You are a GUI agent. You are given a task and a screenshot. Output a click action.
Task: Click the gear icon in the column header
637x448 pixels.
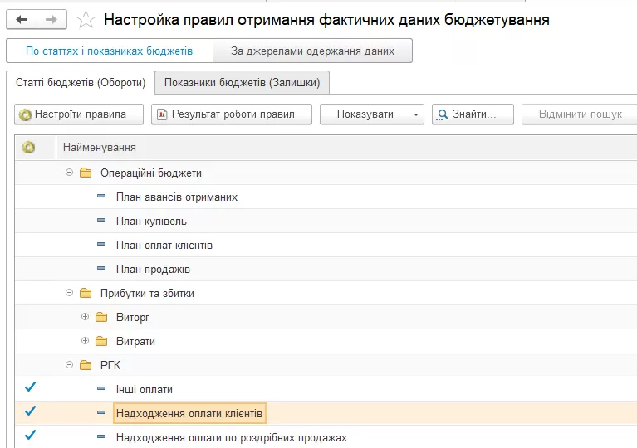click(28, 147)
